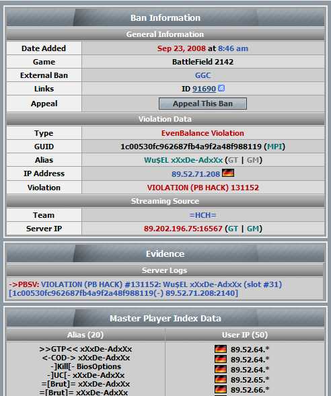The image size is (331, 396).
Task: Click alias <-COD-> xXxDe-AdxXx
Action: 86,358
